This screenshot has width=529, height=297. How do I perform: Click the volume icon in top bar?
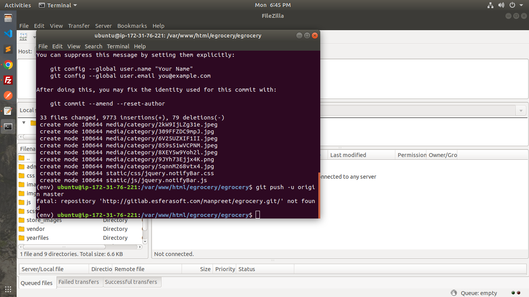point(501,5)
